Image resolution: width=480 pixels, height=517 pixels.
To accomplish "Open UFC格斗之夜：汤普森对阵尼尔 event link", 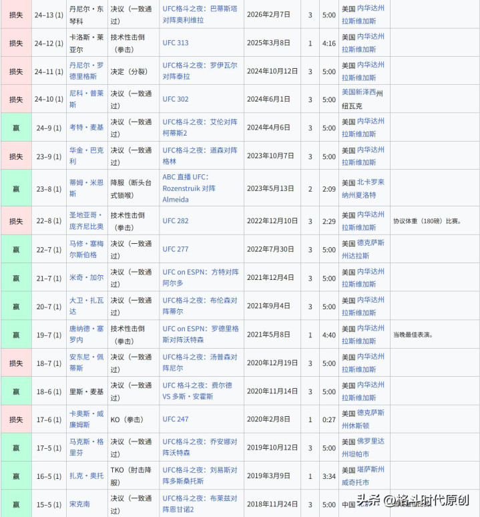I will tap(200, 362).
